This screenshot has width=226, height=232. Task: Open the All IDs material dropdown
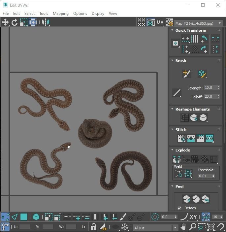pos(155,228)
